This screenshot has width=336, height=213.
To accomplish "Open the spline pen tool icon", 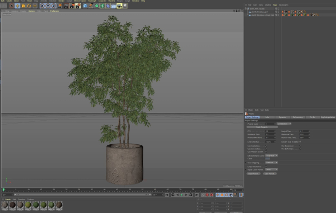I will (91, 6).
